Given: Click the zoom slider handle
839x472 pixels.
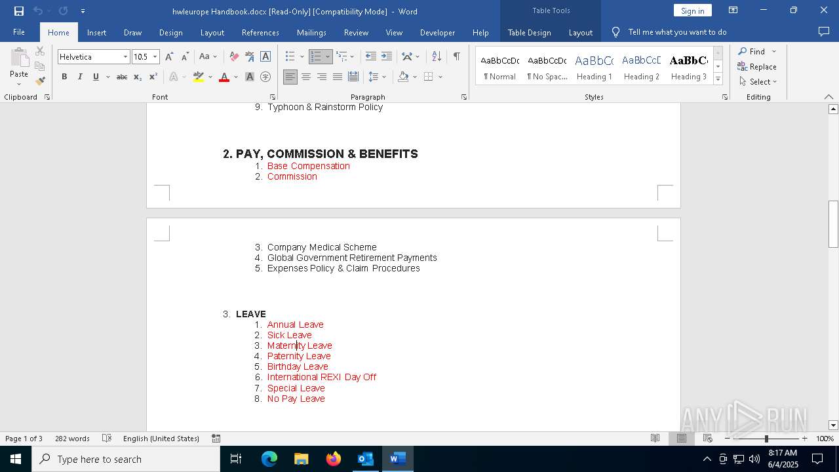Looking at the screenshot, I should [x=766, y=439].
